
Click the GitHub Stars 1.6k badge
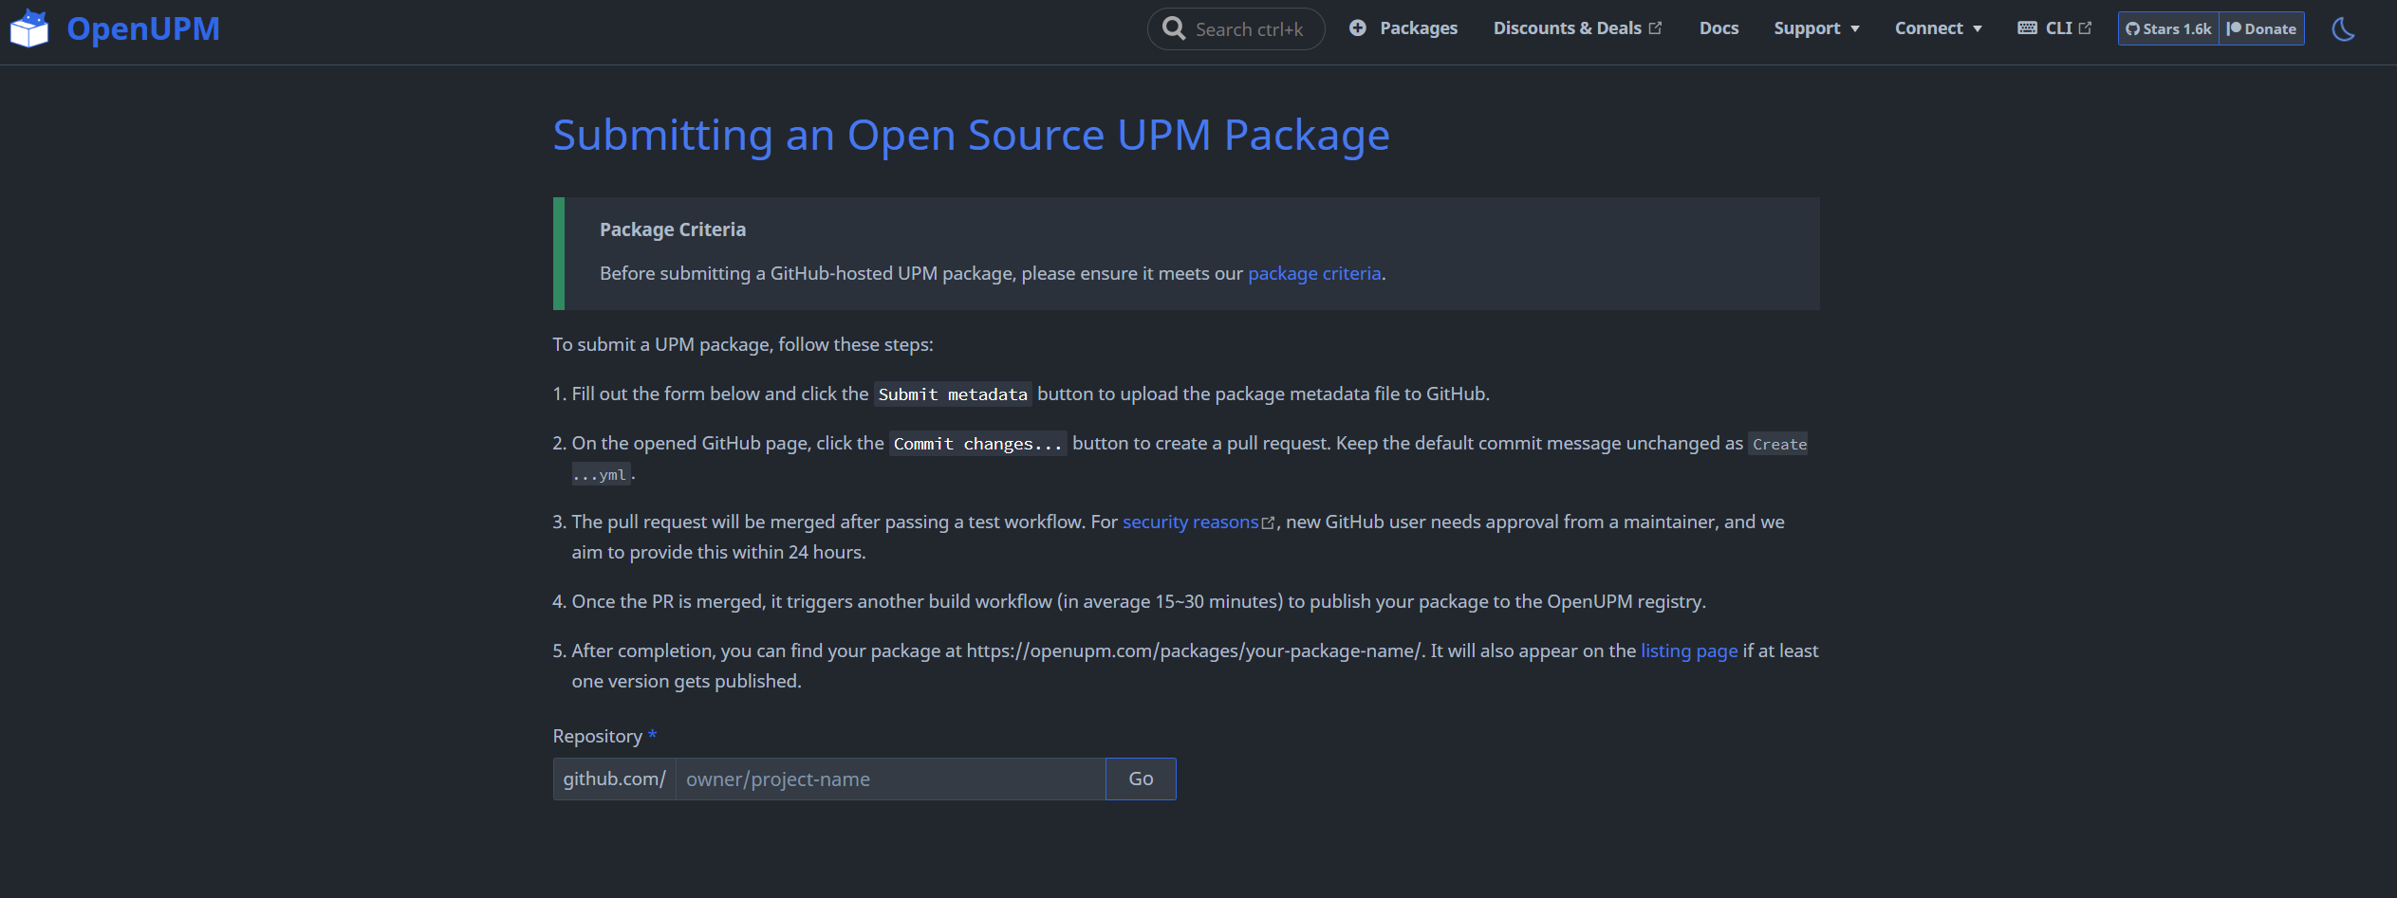(x=2168, y=28)
